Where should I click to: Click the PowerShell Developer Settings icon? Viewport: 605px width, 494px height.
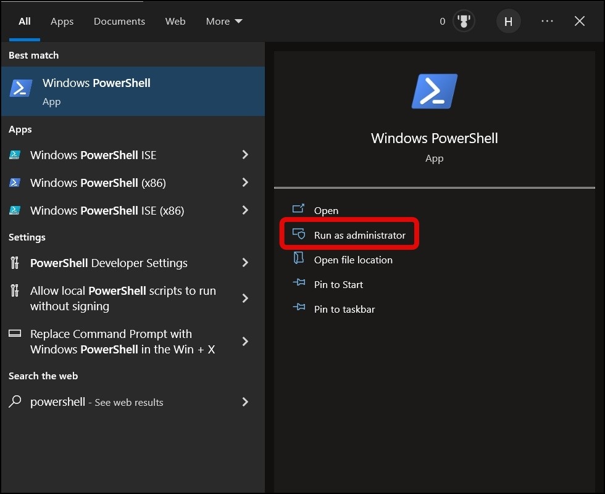(15, 263)
